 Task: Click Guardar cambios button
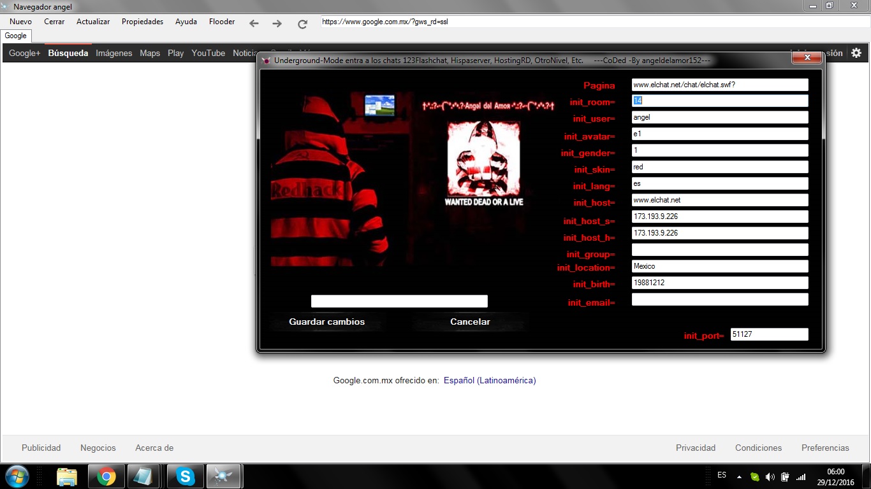coord(327,322)
